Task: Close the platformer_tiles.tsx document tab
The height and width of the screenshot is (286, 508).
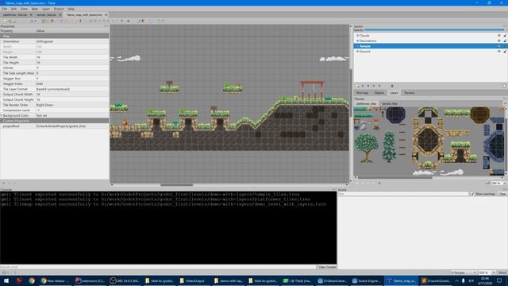Action: click(31, 15)
